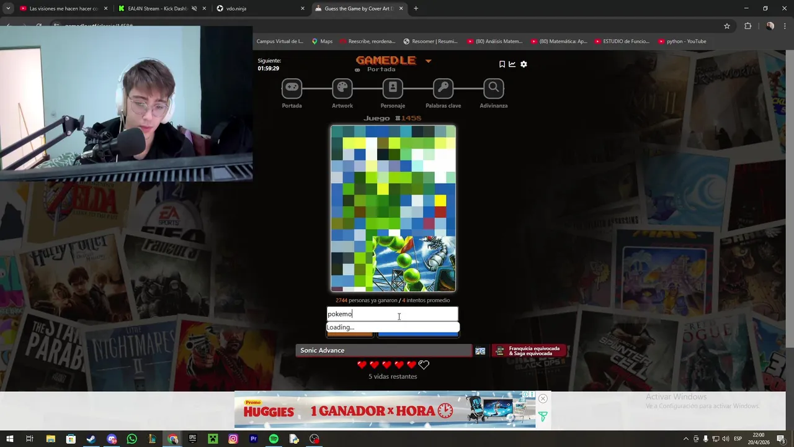This screenshot has height=447, width=794.
Task: Open the Python file icon on the taskbar
Action: point(294,439)
